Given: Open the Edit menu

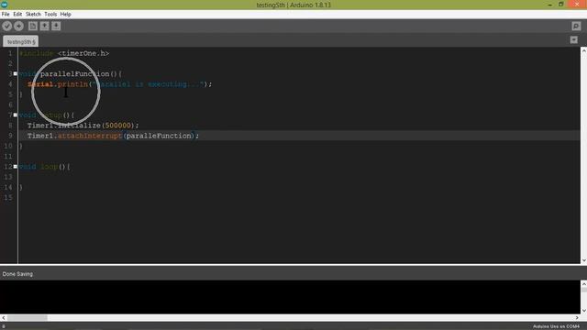Looking at the screenshot, I should click(x=17, y=15).
